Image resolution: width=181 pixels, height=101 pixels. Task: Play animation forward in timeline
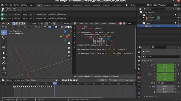coord(71,80)
